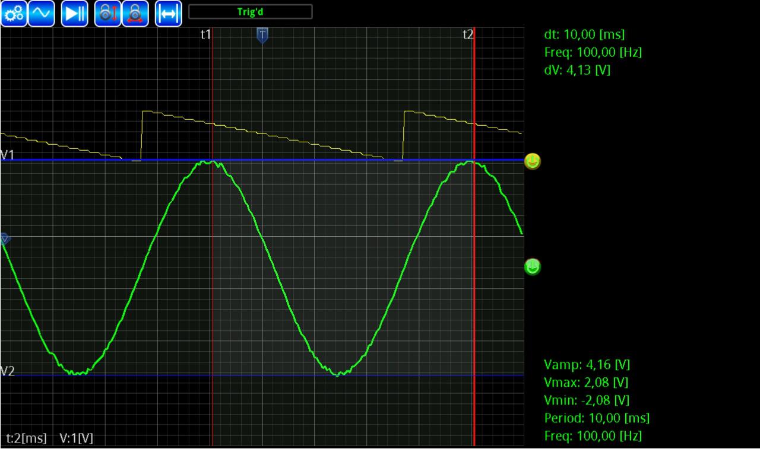Open the oscilloscope settings gears icon
Viewport: 760px width, 449px height.
14,12
